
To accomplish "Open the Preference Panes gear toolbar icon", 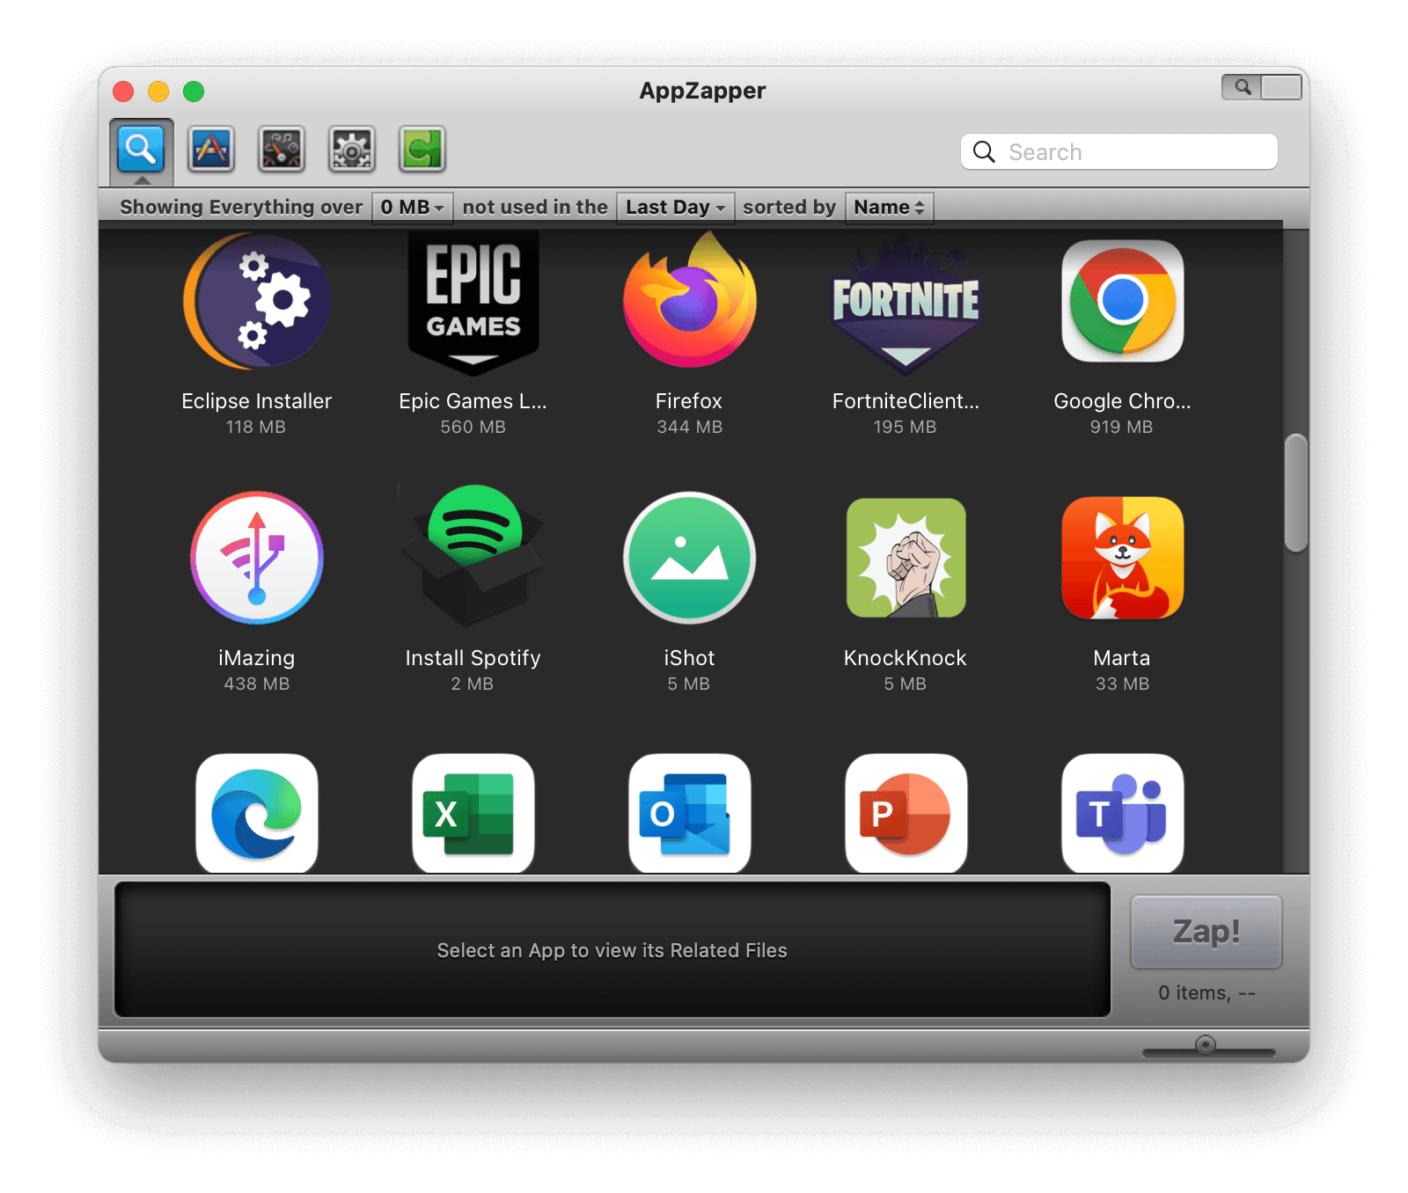I will pos(352,149).
